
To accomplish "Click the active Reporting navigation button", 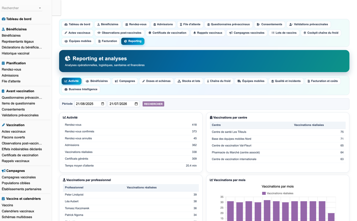I will tap(133, 41).
